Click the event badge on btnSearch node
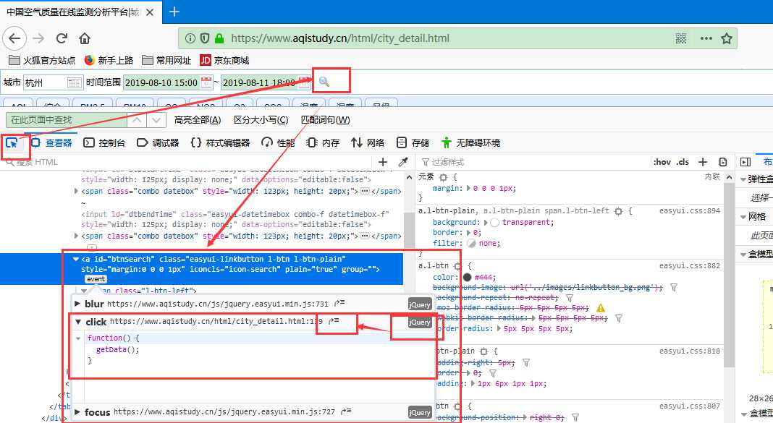 pyautogui.click(x=96, y=279)
